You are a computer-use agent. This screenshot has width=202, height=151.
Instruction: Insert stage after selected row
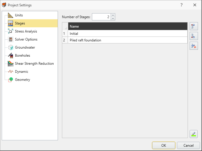tap(194, 36)
